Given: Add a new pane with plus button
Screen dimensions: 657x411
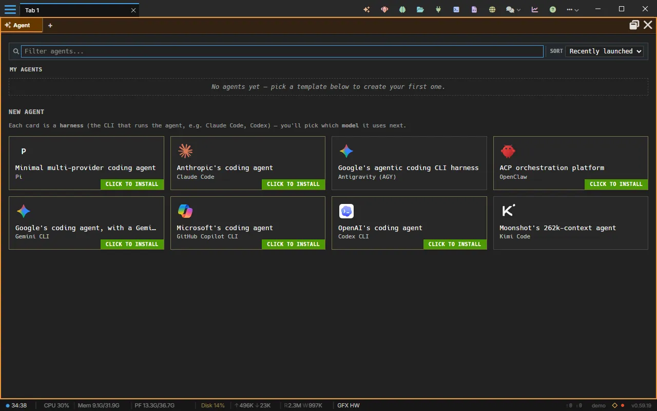Looking at the screenshot, I should pyautogui.click(x=50, y=25).
